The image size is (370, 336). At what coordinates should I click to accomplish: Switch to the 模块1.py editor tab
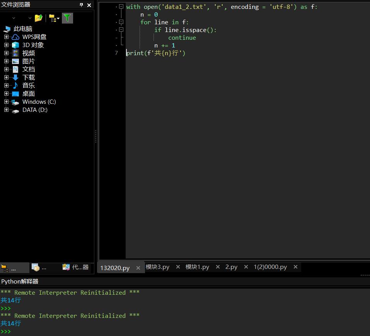197,267
